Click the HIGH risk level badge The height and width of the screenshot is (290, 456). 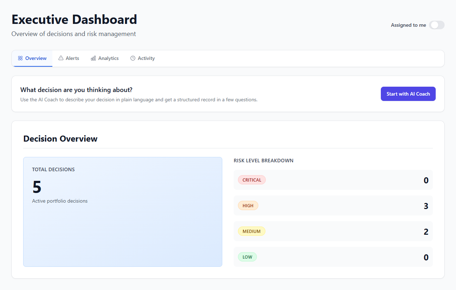click(x=248, y=205)
